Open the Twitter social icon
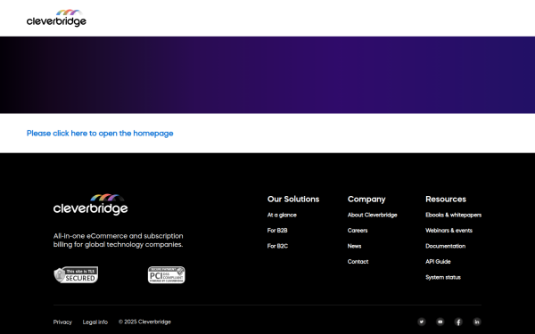 422,322
